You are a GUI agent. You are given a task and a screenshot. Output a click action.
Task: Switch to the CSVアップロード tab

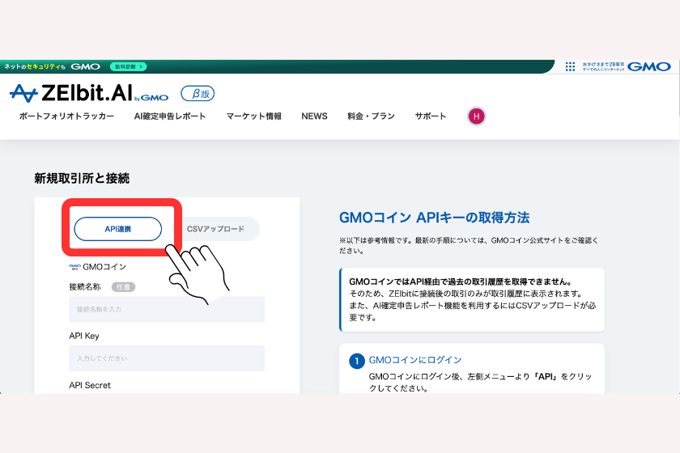215,229
